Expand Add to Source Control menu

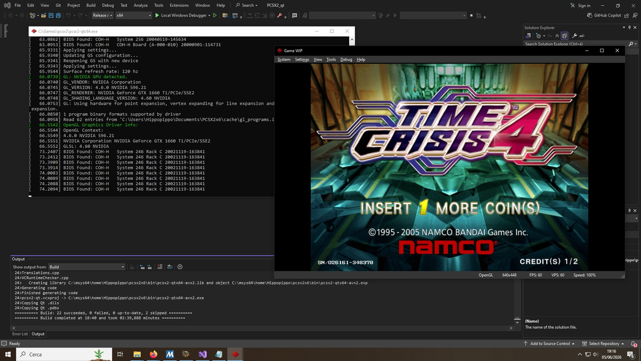tap(548, 343)
